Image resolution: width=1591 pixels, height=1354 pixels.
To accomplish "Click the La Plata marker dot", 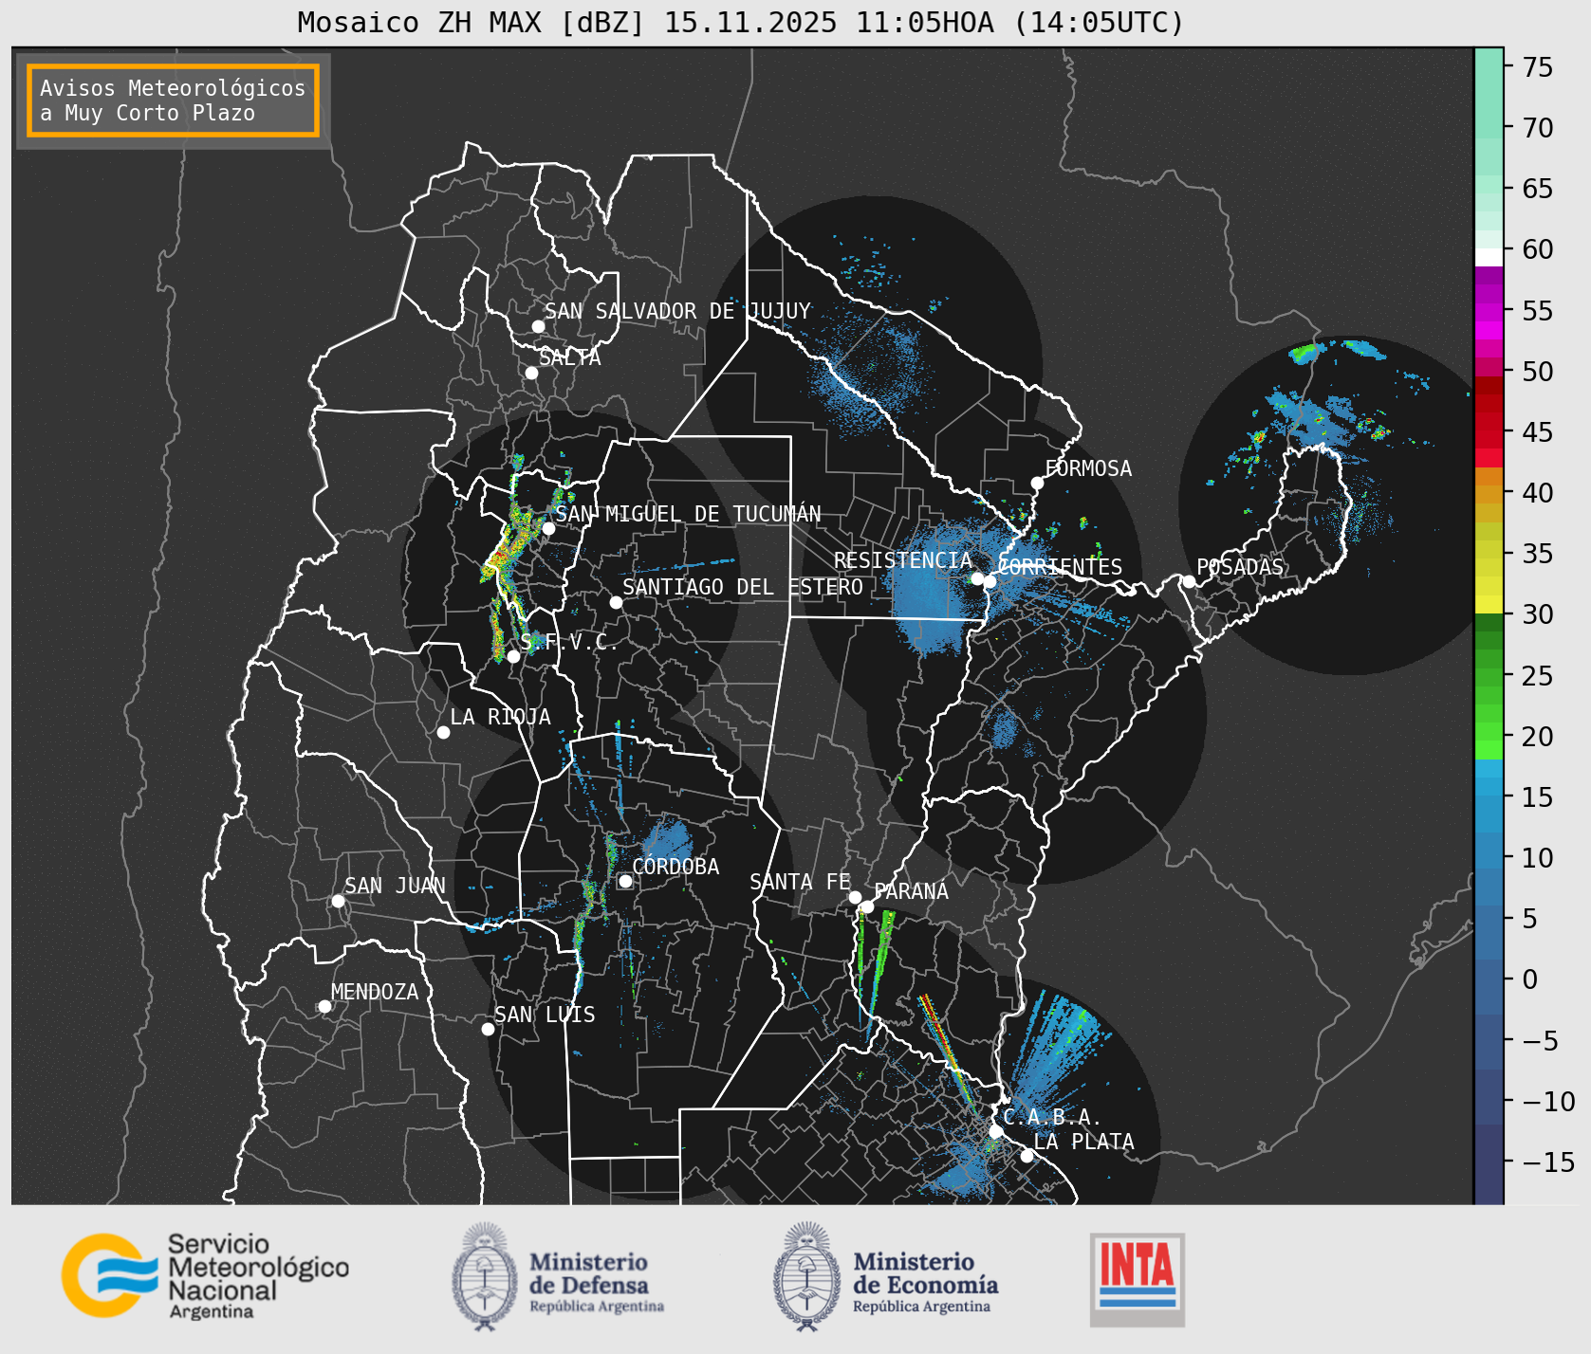I will tap(1027, 1156).
